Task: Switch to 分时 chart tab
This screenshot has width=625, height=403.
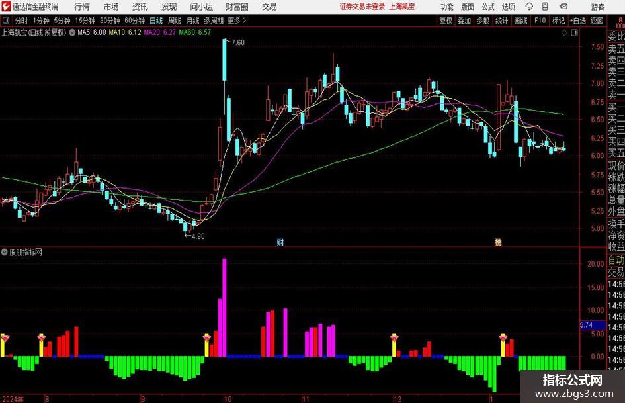Action: tap(22, 21)
